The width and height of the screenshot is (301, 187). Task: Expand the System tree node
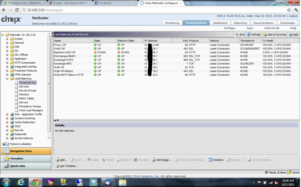coord(7,39)
